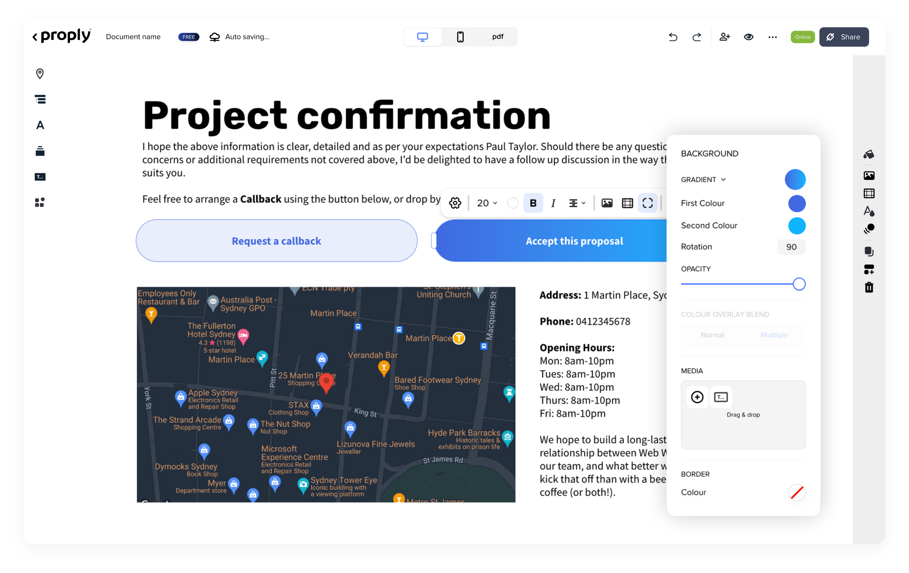909x573 pixels.
Task: Open the location pin sidebar icon
Action: point(40,73)
